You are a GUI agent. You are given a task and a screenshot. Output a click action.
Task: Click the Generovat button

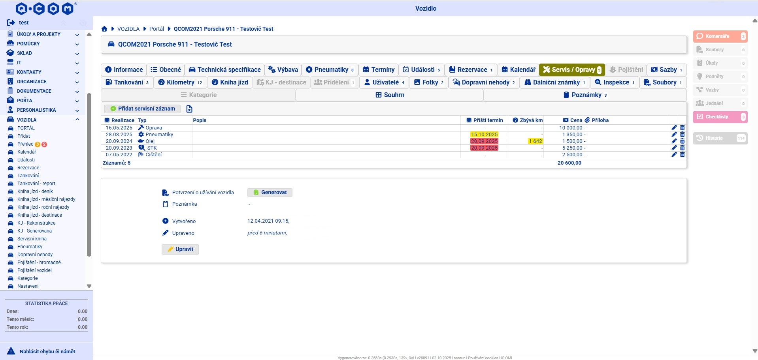pyautogui.click(x=270, y=193)
